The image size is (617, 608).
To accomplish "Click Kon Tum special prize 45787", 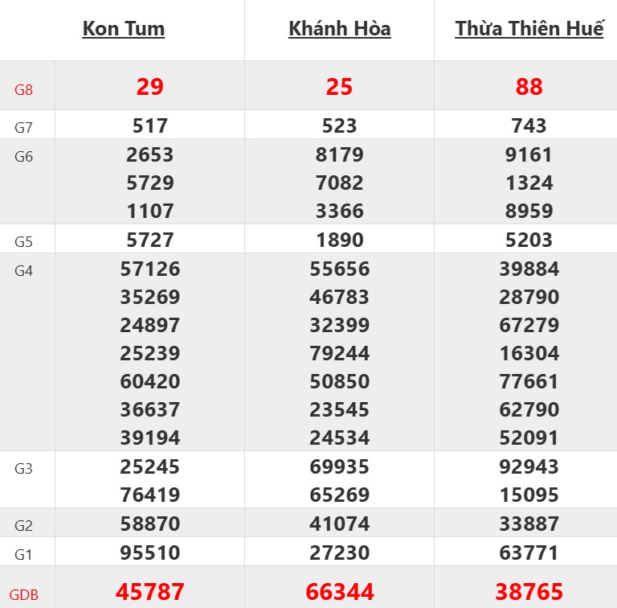I will (150, 593).
